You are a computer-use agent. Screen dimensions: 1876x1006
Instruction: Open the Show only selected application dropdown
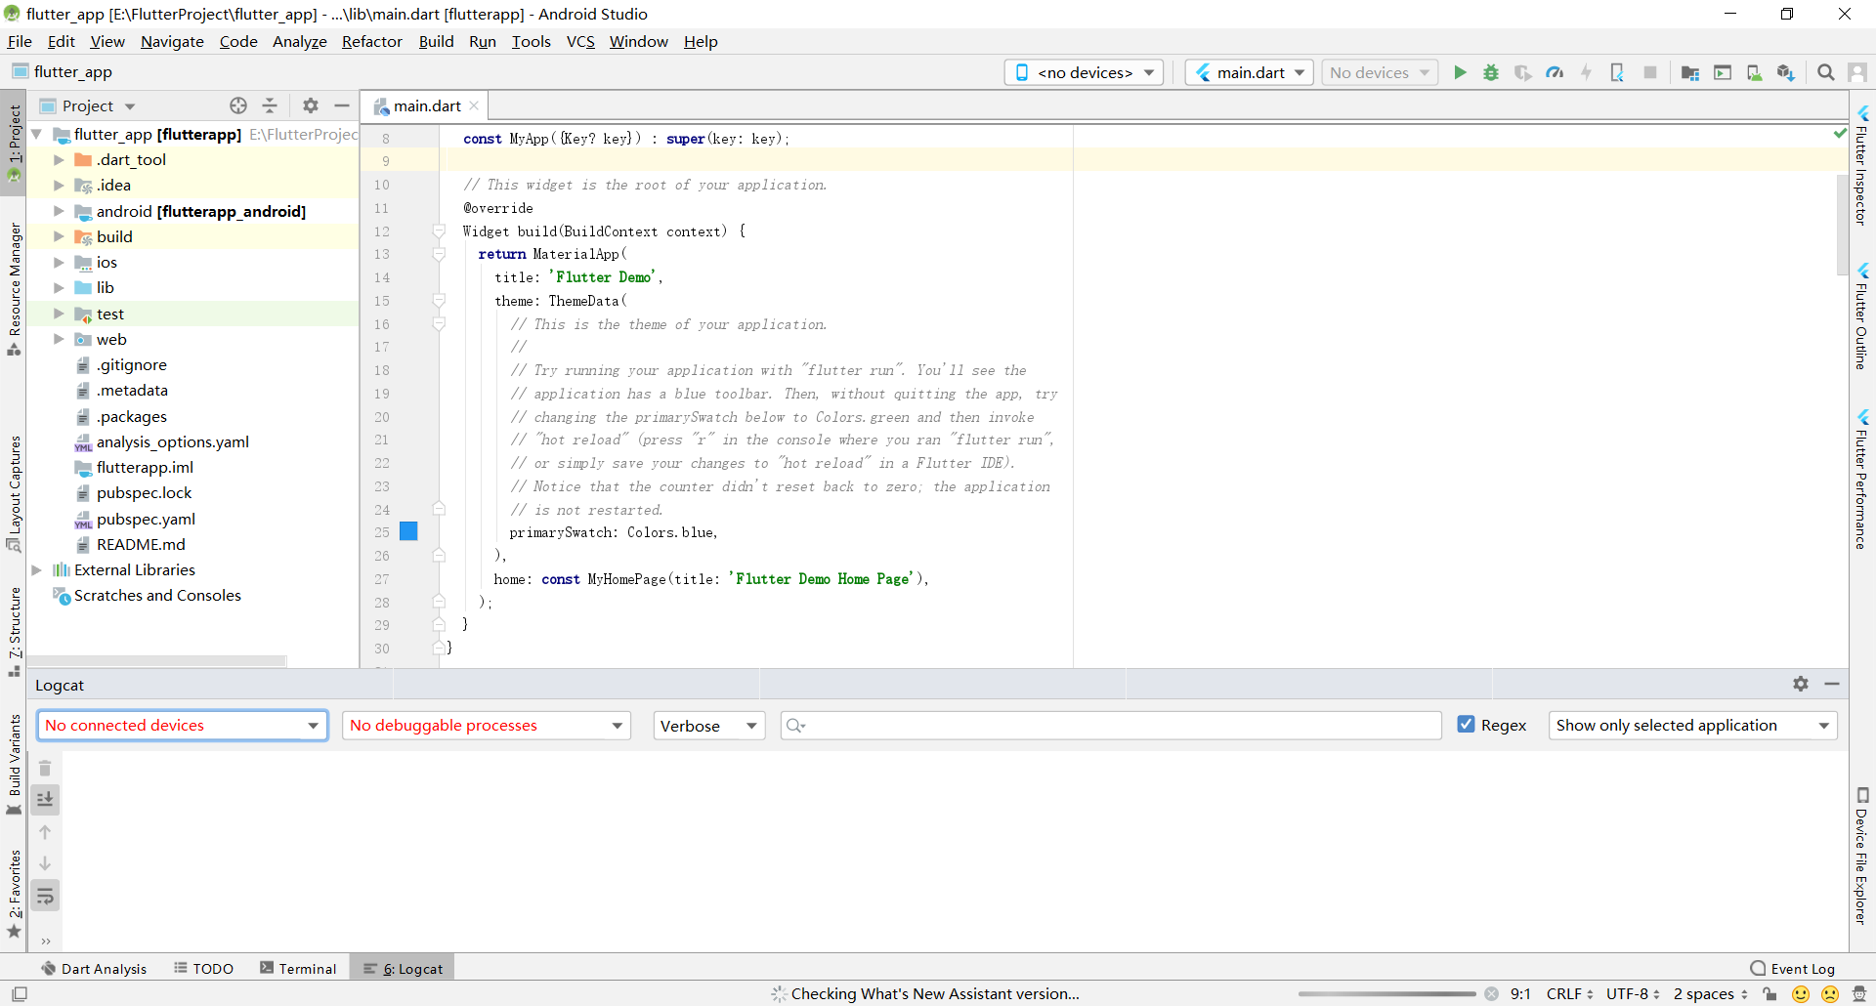pos(1692,725)
